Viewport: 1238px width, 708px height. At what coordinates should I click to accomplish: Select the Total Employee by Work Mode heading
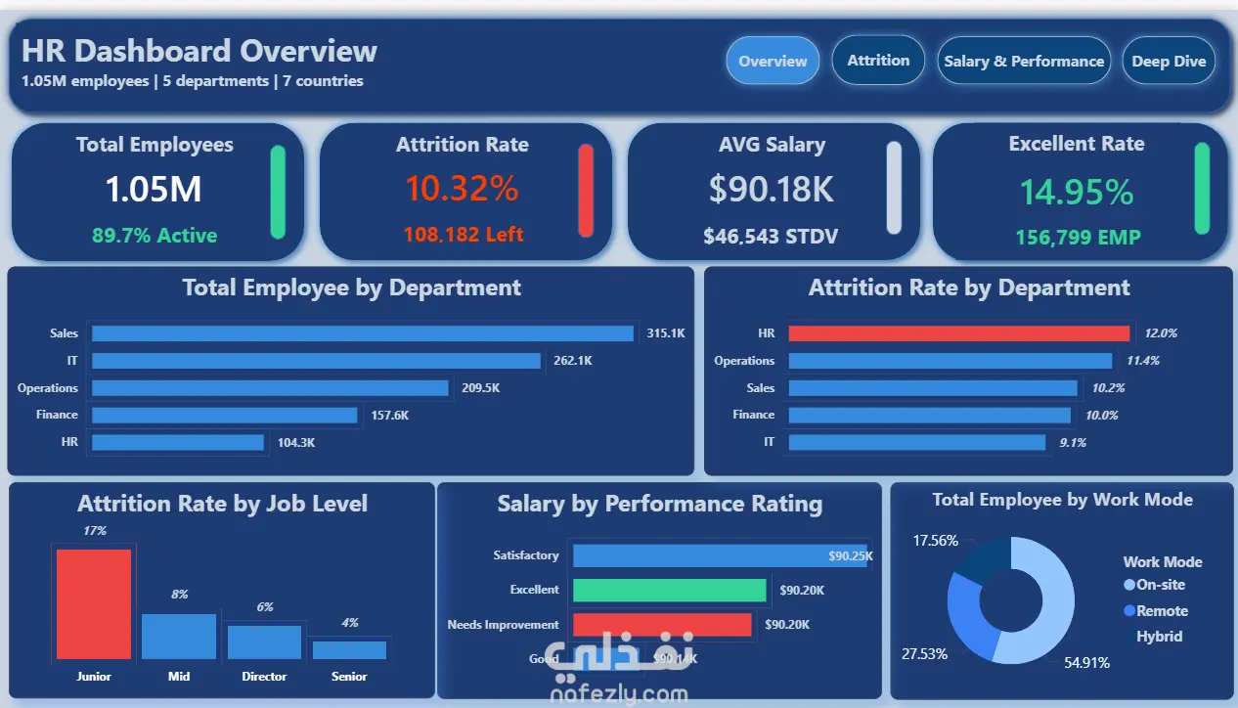(1063, 500)
